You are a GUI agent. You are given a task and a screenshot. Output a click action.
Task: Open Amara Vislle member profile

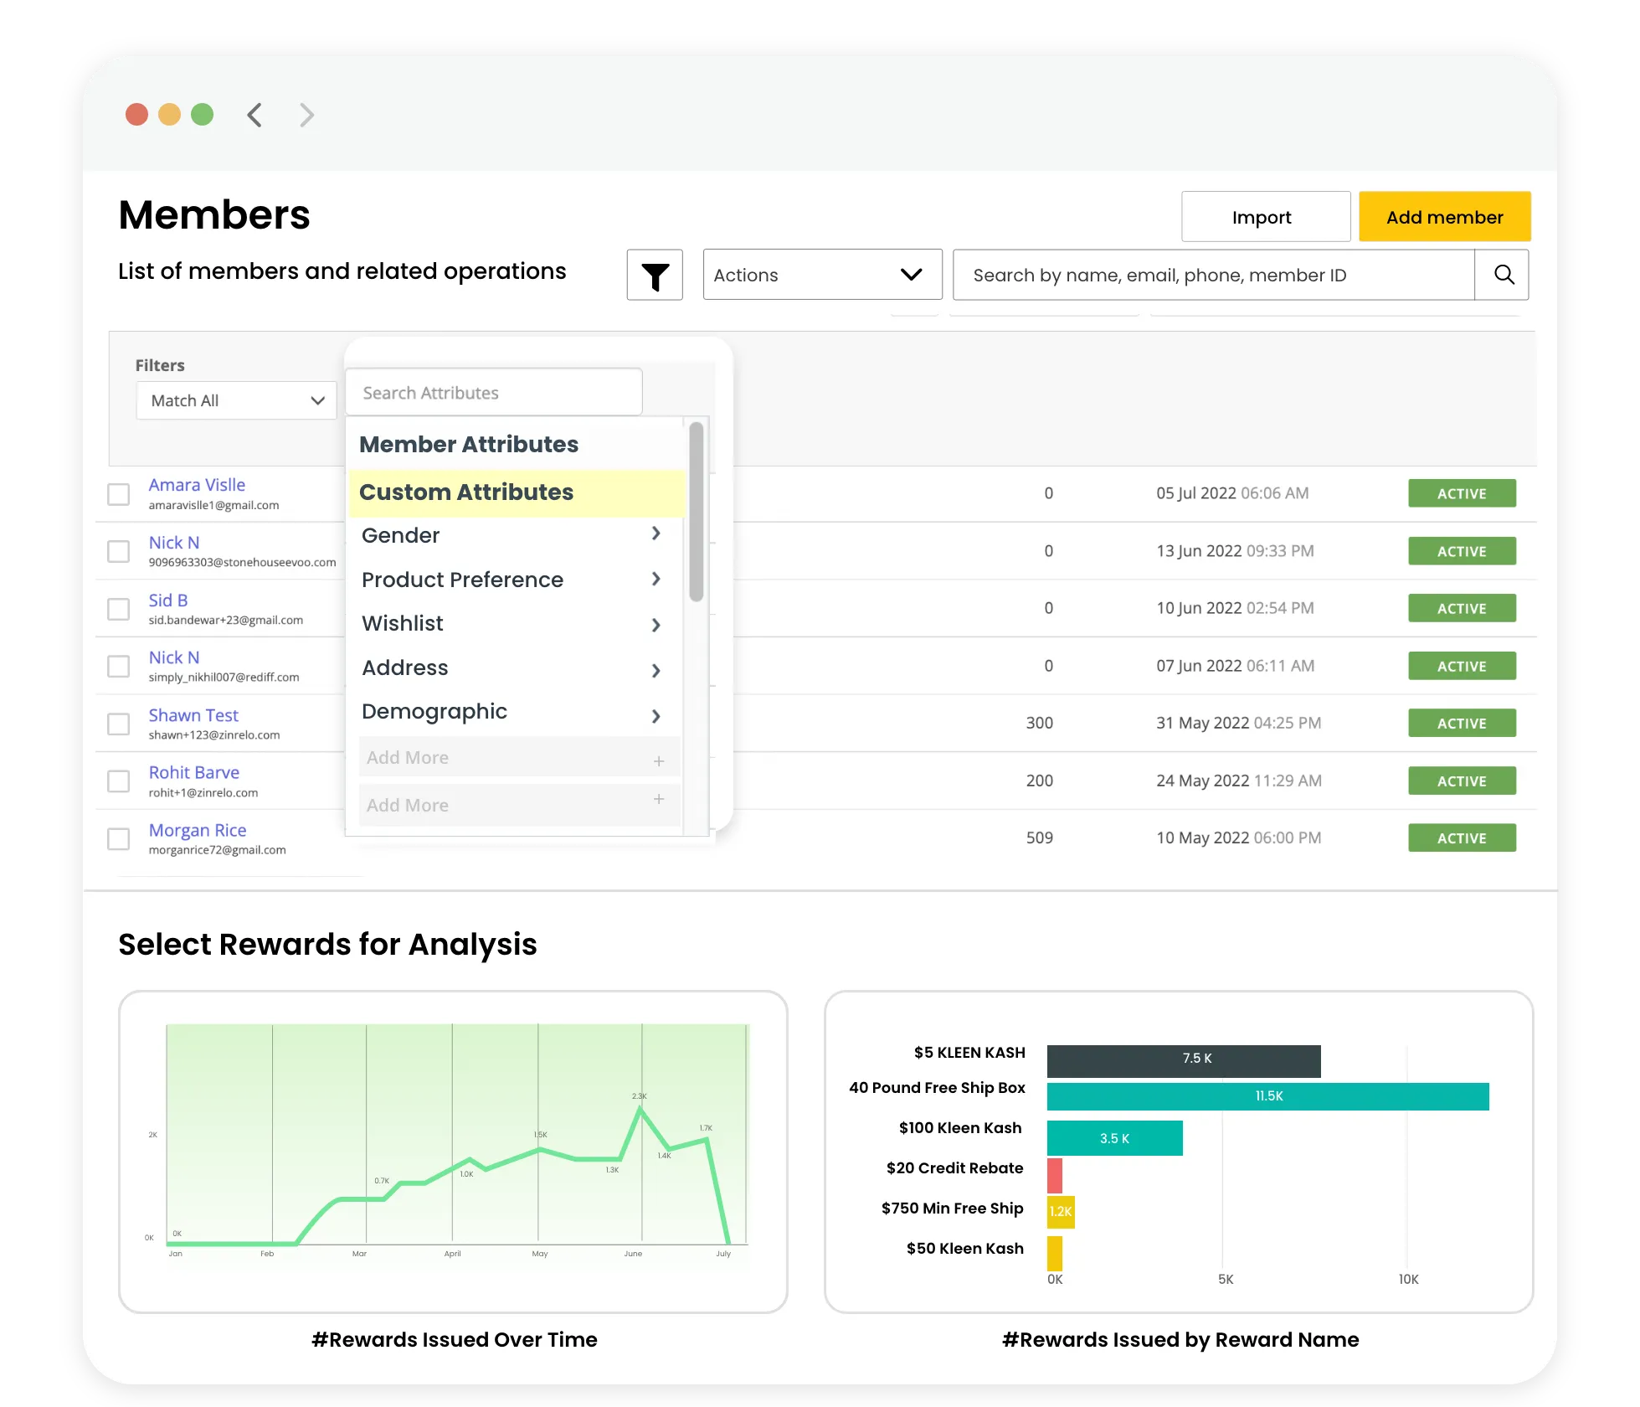[x=197, y=485]
